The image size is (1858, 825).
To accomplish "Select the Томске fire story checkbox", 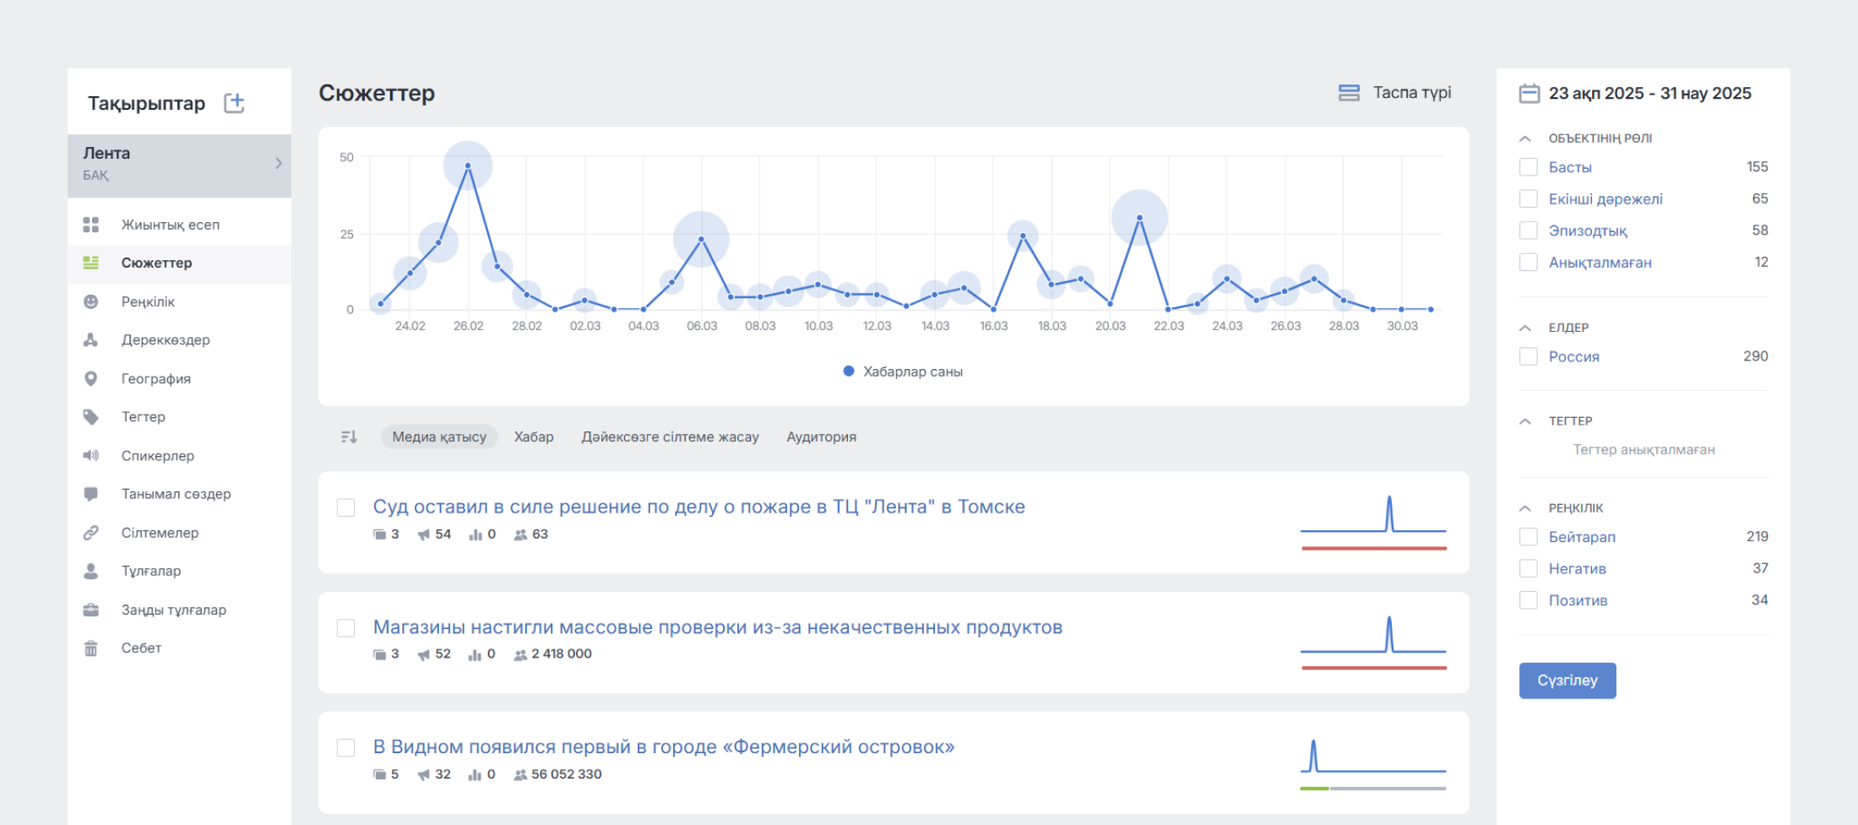I will (x=345, y=507).
